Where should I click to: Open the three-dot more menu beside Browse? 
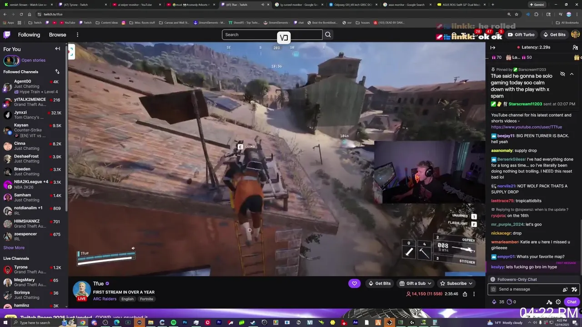coord(77,35)
